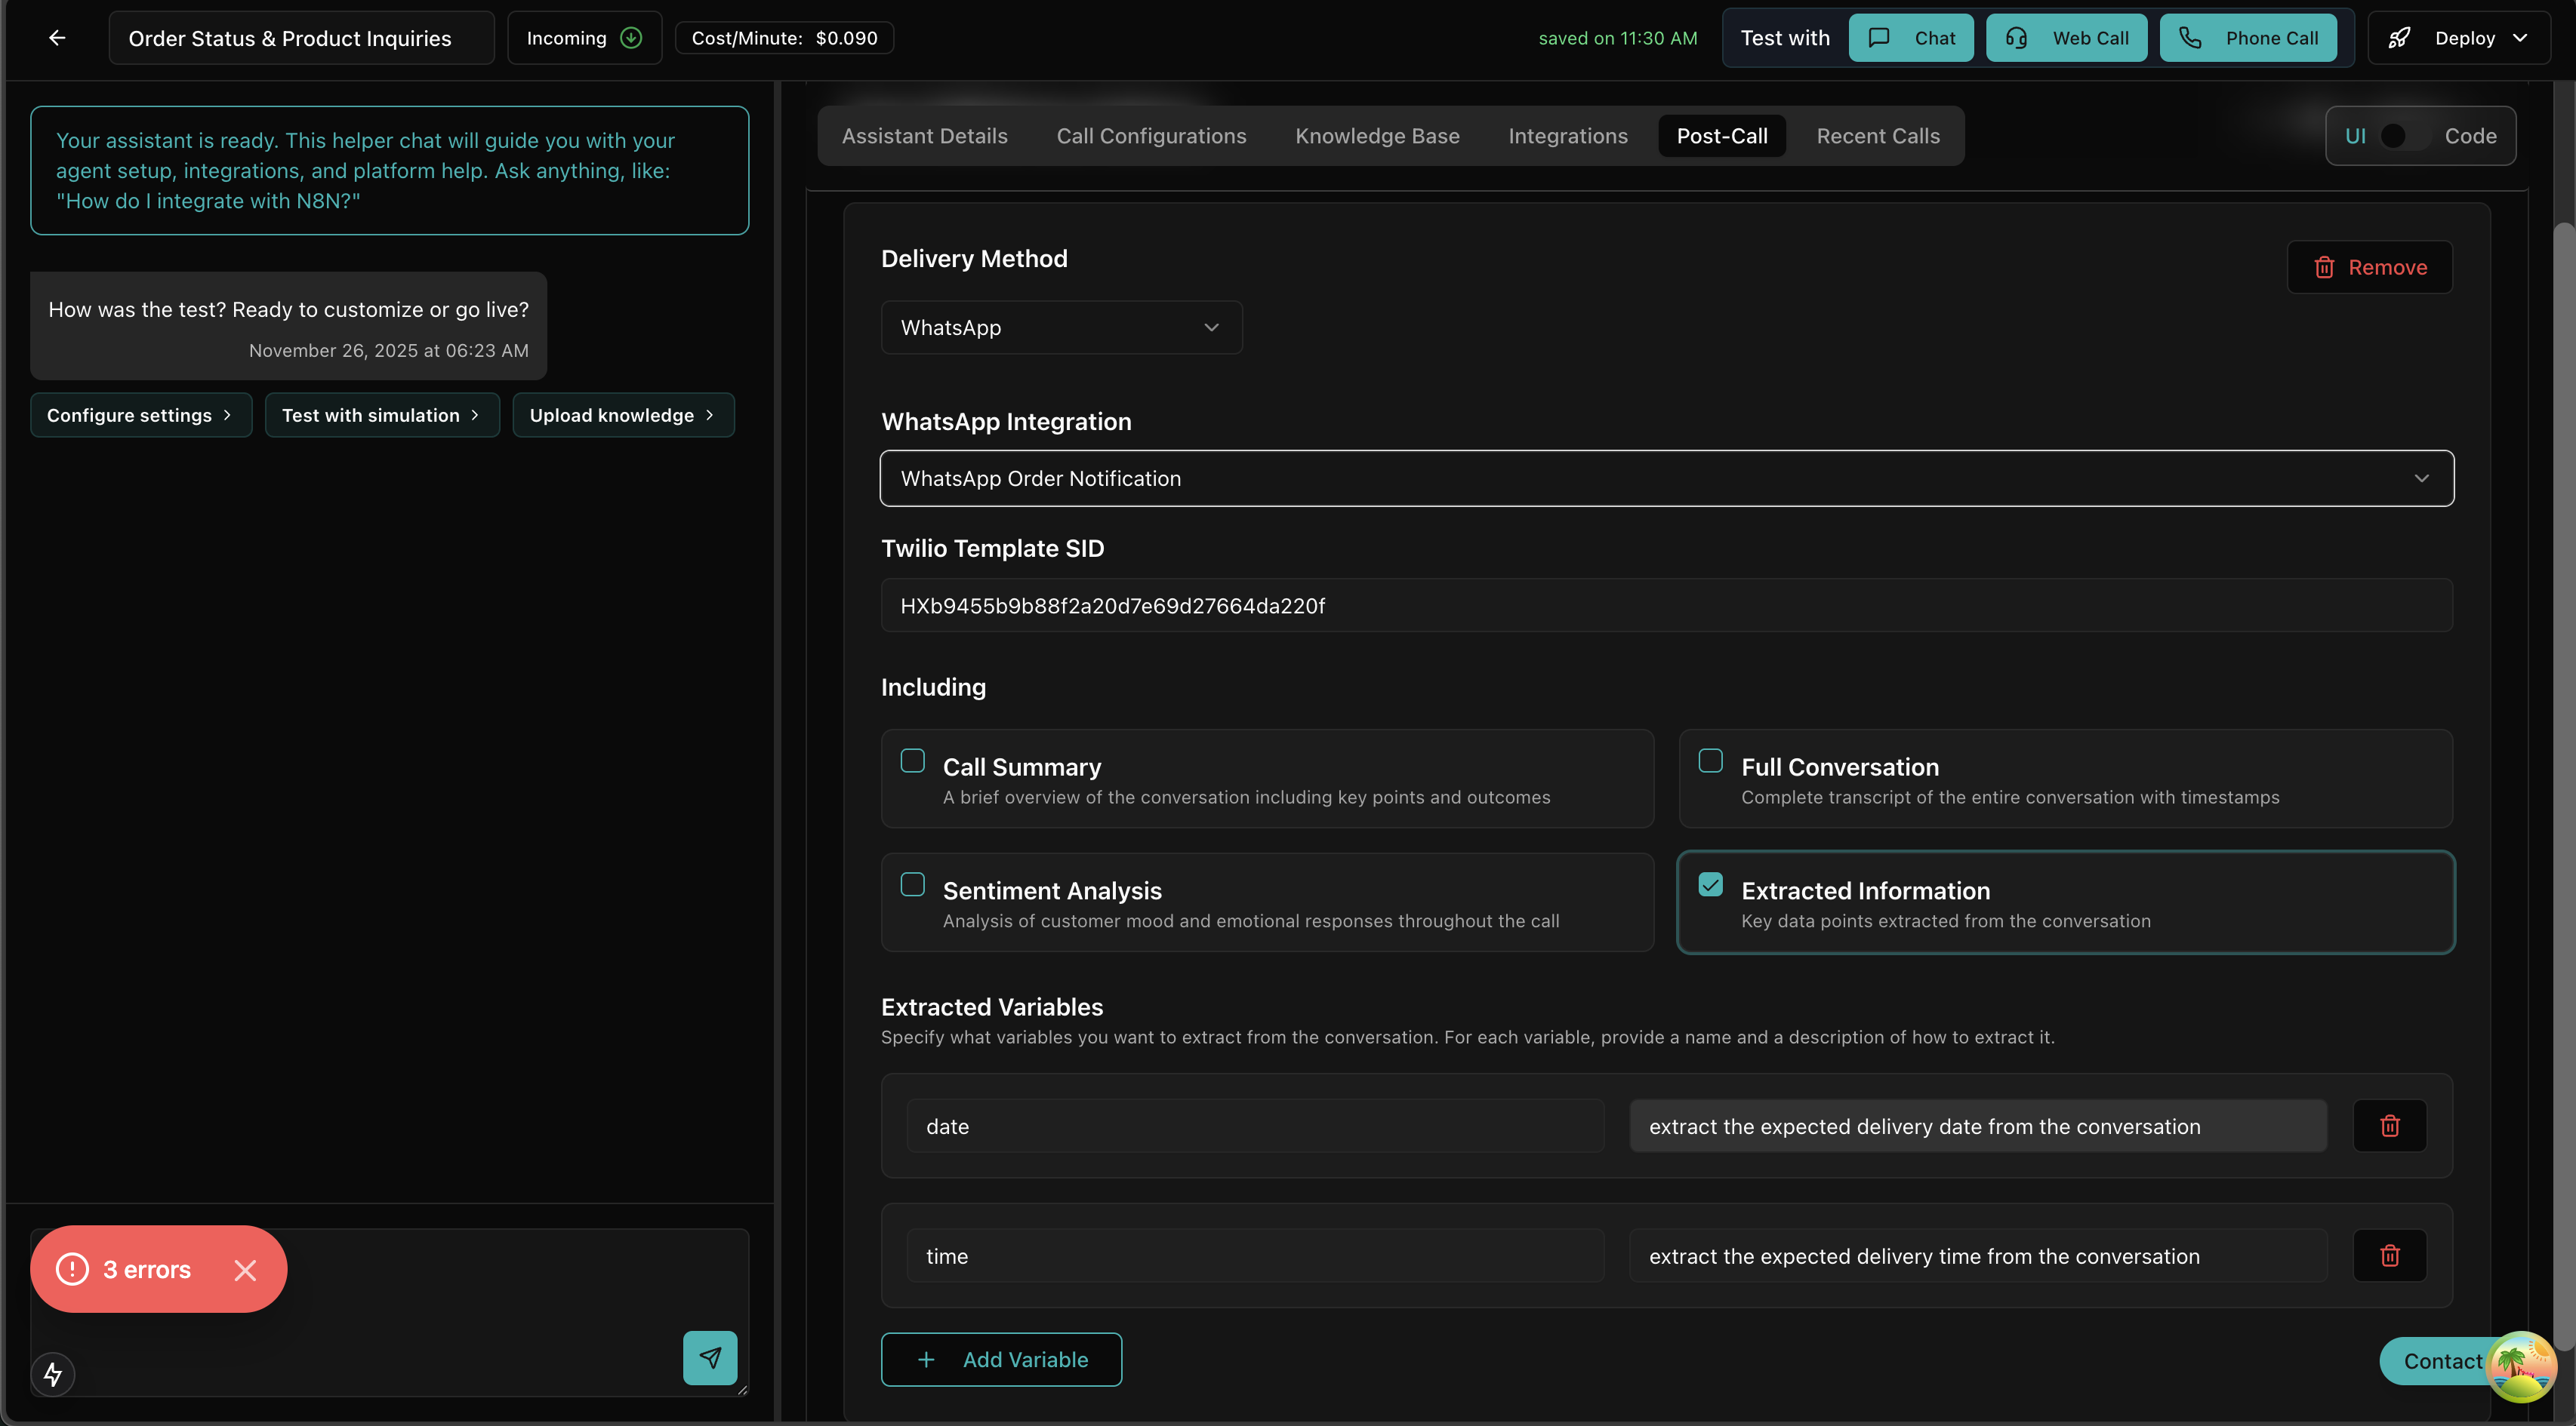Check the Sentiment Analysis option
This screenshot has width=2576, height=1426.
[x=912, y=884]
